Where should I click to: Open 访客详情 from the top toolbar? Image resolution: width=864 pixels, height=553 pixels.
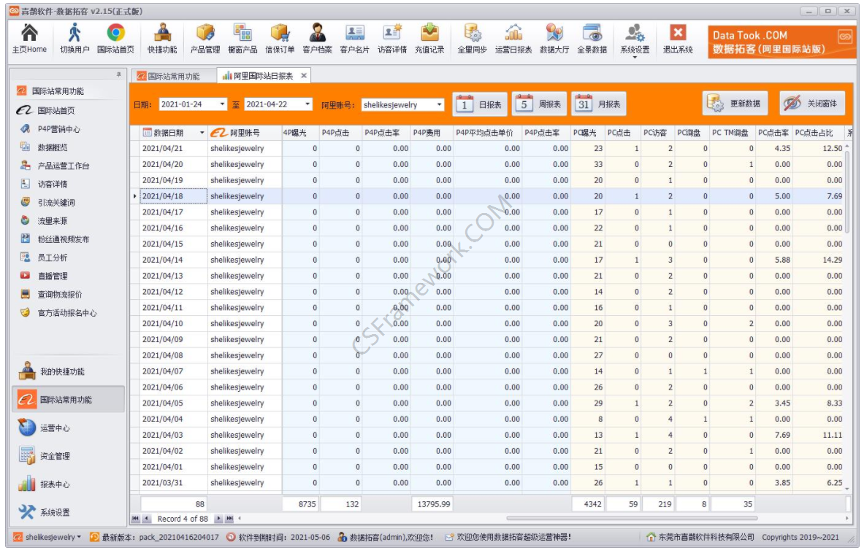(392, 39)
